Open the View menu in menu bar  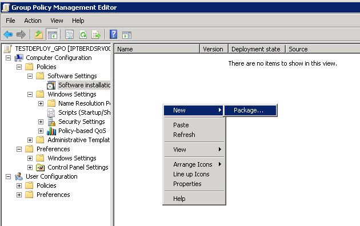(x=57, y=21)
